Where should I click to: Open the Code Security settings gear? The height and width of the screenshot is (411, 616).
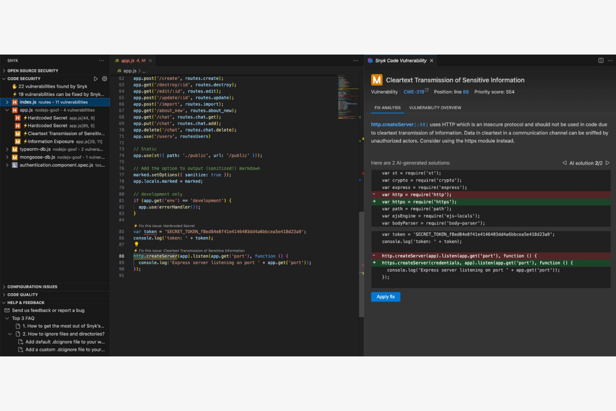(104, 78)
